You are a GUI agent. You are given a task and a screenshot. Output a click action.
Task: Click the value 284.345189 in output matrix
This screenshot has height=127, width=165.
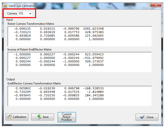click(x=94, y=95)
